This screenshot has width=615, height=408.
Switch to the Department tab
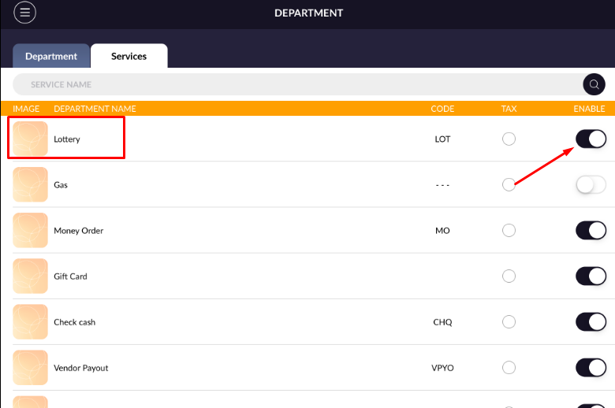51,56
